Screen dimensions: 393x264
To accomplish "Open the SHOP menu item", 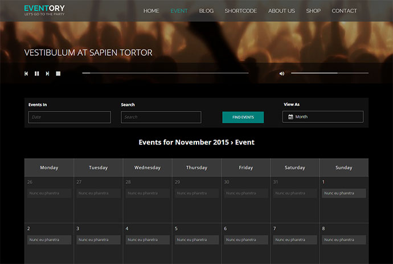I will tap(313, 11).
